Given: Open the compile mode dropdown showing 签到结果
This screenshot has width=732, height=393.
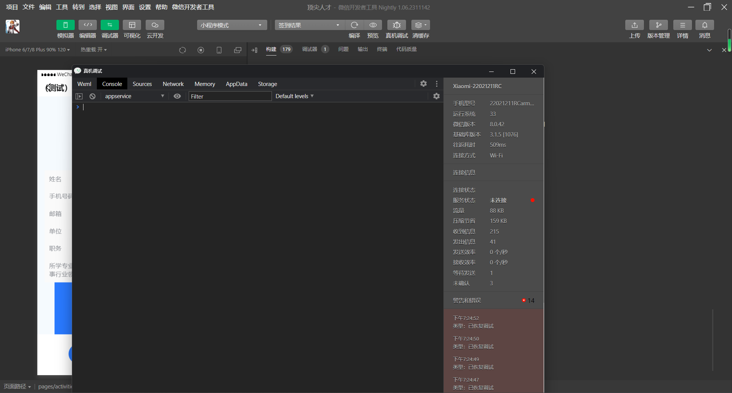Looking at the screenshot, I should click(x=310, y=25).
